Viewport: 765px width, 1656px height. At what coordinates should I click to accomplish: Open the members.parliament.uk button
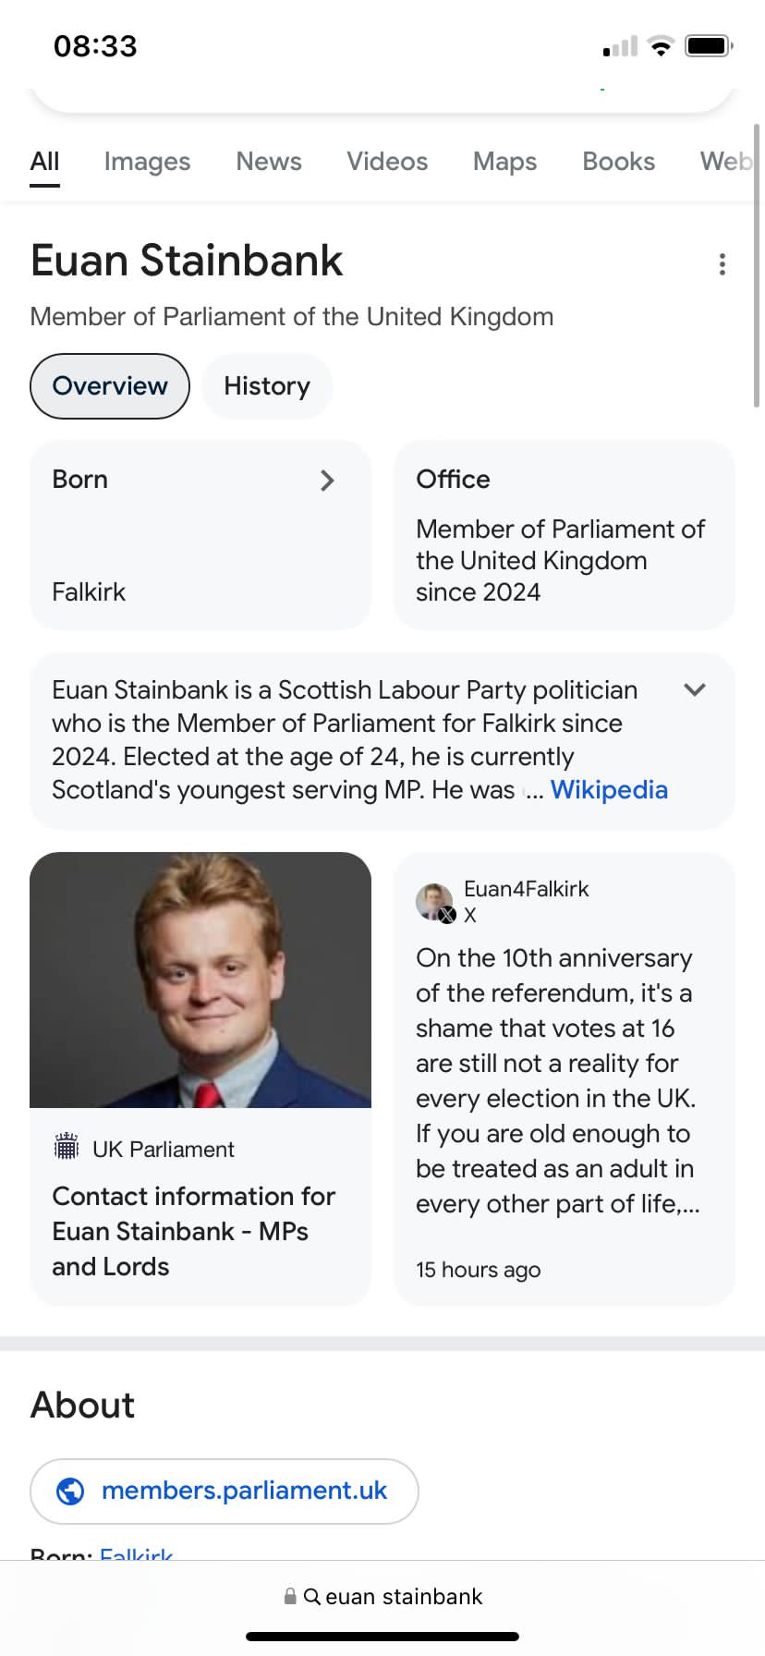coord(225,1491)
